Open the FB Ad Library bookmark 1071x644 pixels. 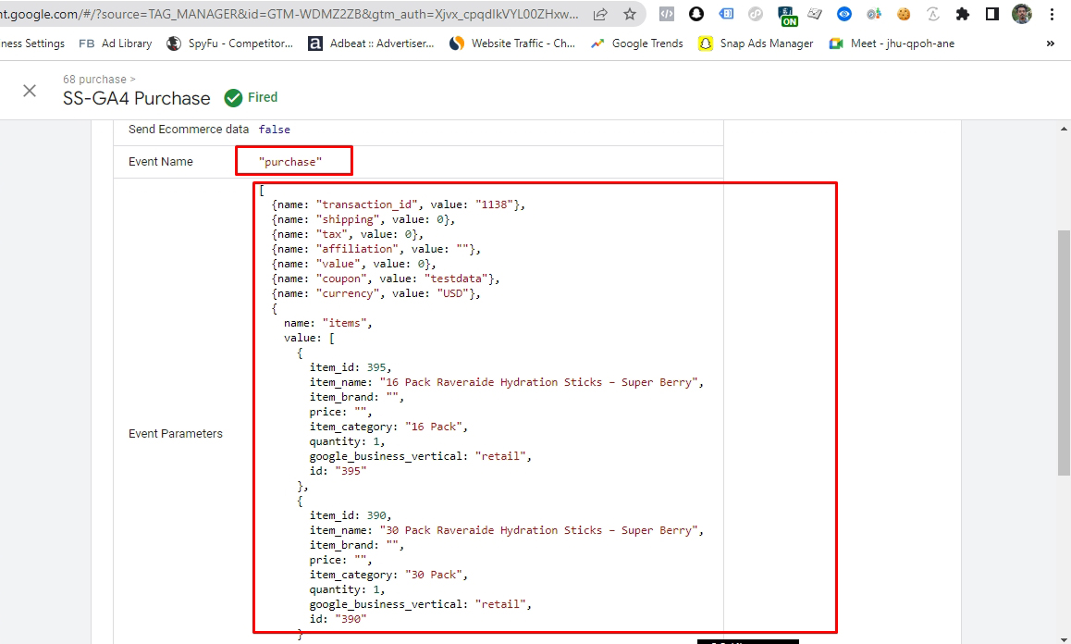(x=116, y=43)
